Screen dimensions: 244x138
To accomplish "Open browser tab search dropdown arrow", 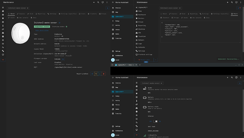I will pos(112,65).
